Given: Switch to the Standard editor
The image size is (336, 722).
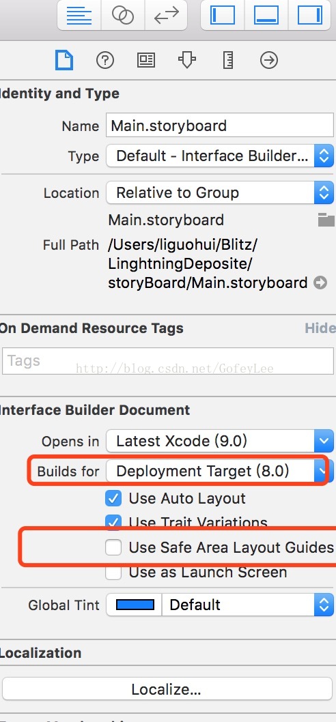Looking at the screenshot, I should pyautogui.click(x=79, y=15).
